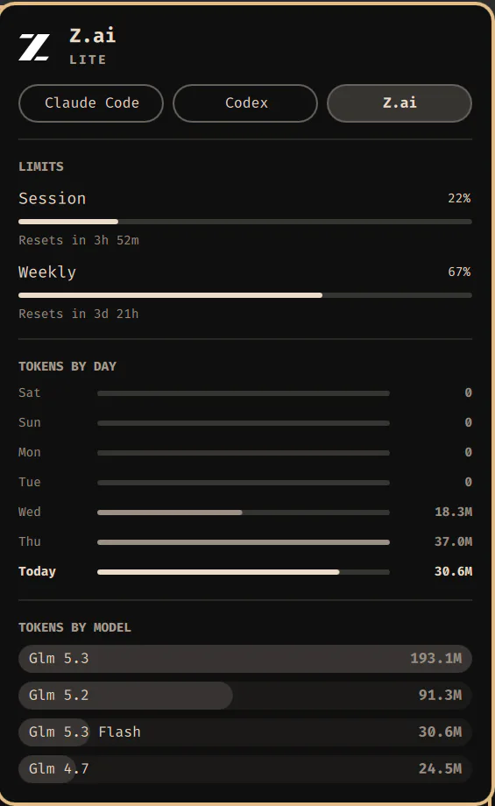Open the Glm 5.3 model row

click(x=245, y=659)
